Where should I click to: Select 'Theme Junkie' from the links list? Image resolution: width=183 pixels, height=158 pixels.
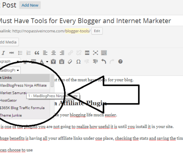(x=25, y=115)
